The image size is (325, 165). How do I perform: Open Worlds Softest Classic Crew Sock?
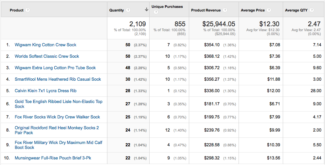(x=47, y=56)
